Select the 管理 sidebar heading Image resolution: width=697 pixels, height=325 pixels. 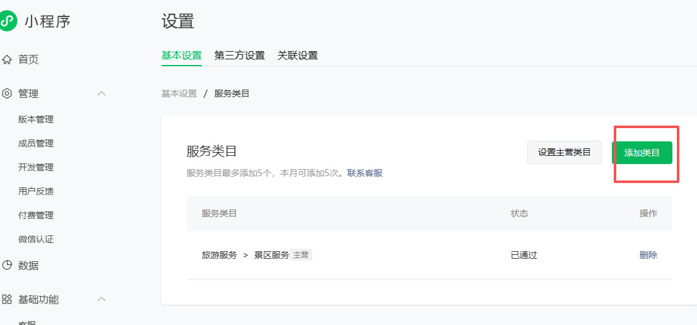point(28,94)
